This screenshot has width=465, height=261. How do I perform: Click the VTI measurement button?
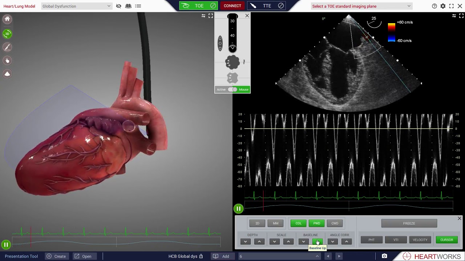point(396,240)
